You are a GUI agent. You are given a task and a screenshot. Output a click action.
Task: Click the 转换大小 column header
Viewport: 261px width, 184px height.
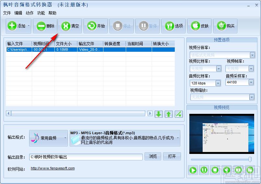coord(163,44)
